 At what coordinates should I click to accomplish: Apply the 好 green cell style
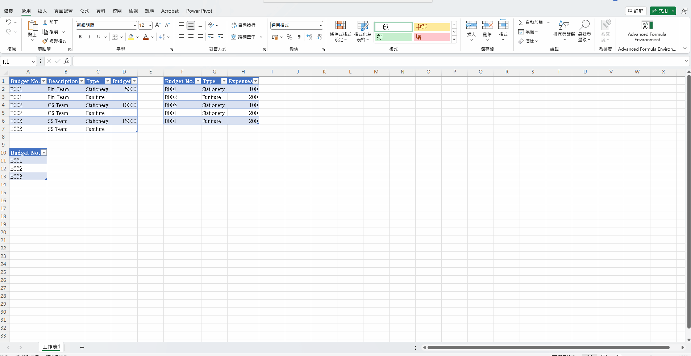393,37
